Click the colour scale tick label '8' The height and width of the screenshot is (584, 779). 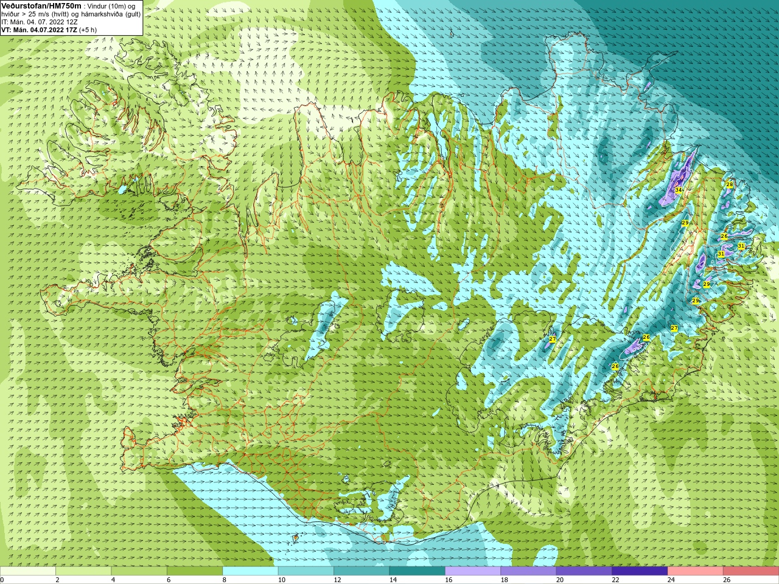224,580
